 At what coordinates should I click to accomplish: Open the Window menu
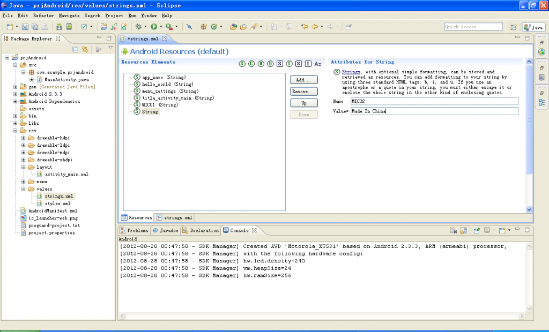click(149, 16)
